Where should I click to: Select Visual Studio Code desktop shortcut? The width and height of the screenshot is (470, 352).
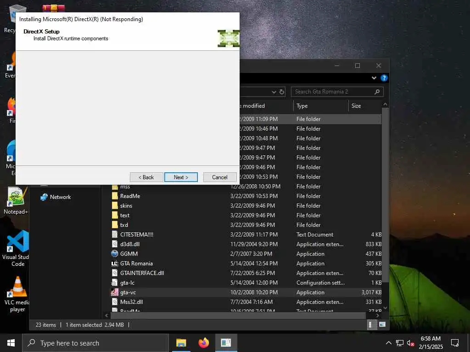point(17,249)
